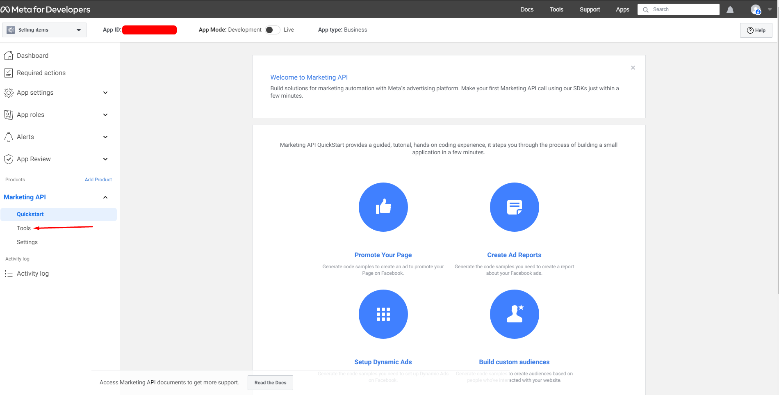779x395 pixels.
Task: Open the Apps menu
Action: click(622, 9)
